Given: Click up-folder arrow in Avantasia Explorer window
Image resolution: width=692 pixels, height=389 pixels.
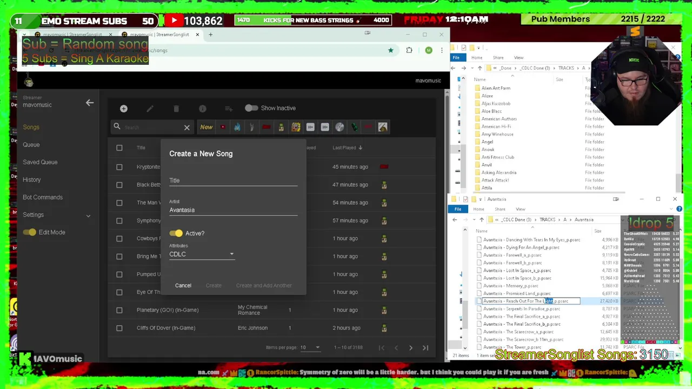Looking at the screenshot, I should click(x=482, y=220).
